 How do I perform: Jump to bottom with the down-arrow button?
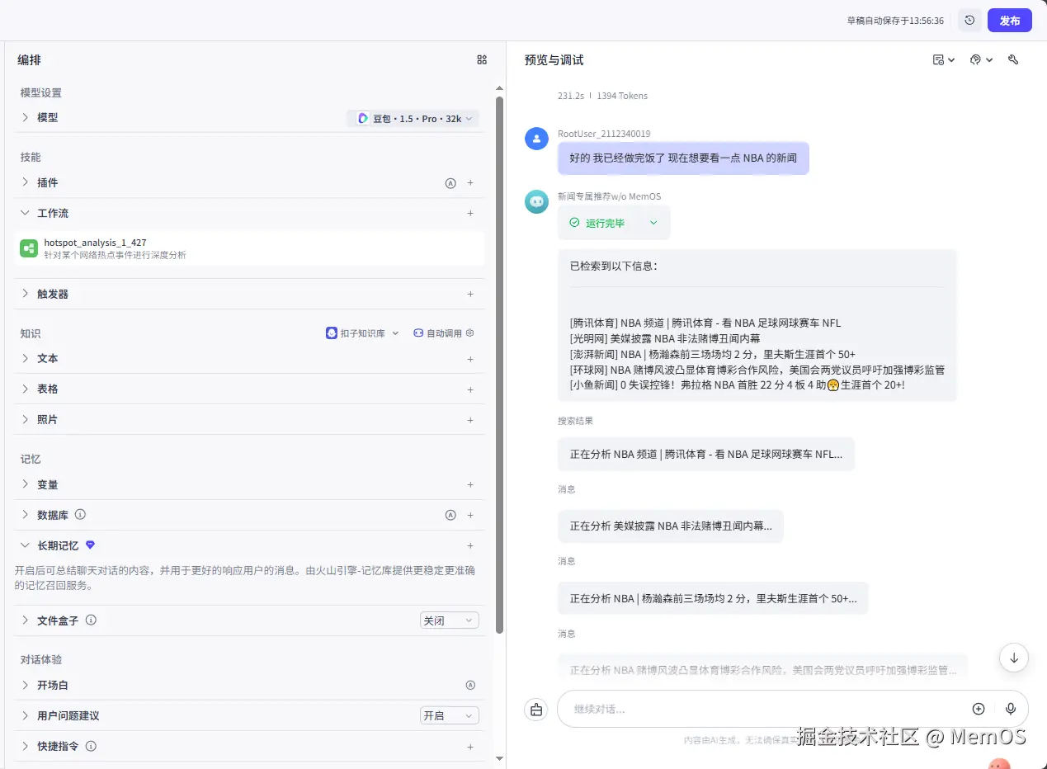(x=1013, y=658)
